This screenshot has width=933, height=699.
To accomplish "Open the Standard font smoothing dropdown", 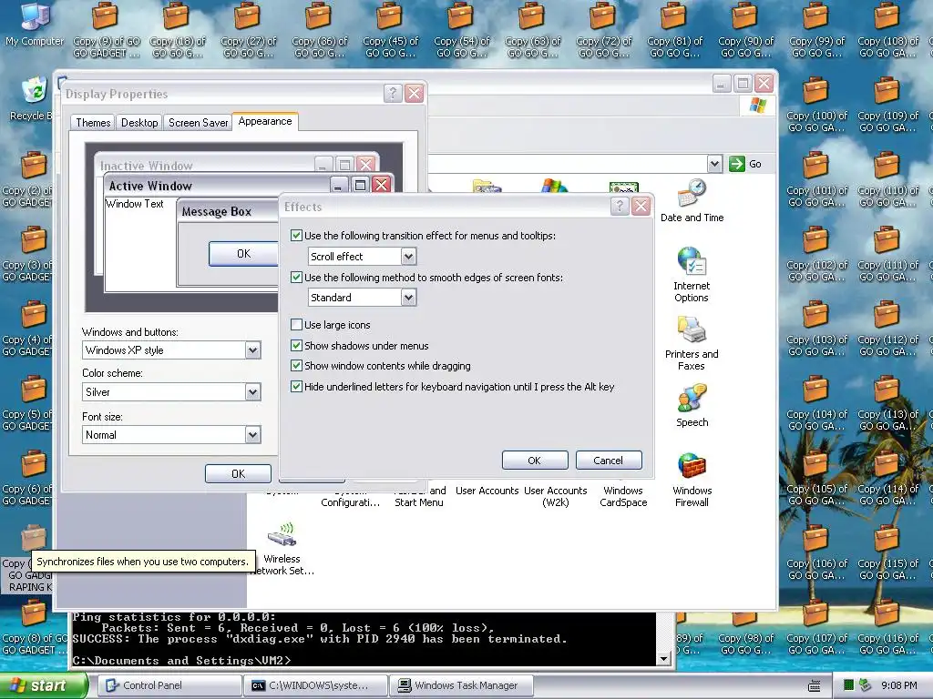I will click(x=408, y=298).
